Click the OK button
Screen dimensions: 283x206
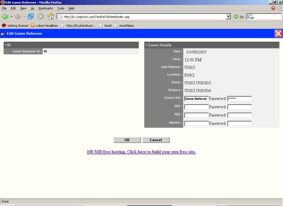[127, 140]
